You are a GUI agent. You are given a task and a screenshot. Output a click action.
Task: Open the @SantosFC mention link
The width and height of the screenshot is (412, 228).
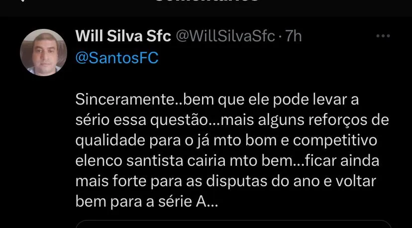(116, 58)
